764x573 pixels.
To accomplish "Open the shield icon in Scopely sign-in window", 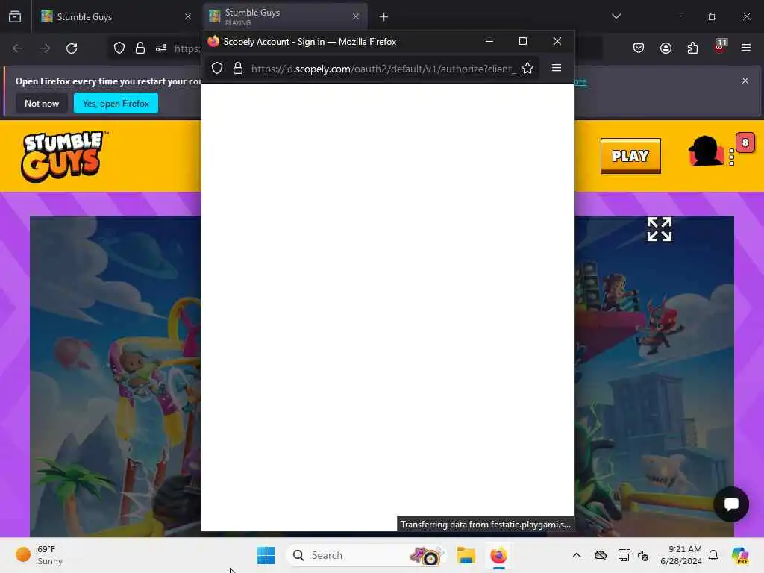I will (x=217, y=68).
